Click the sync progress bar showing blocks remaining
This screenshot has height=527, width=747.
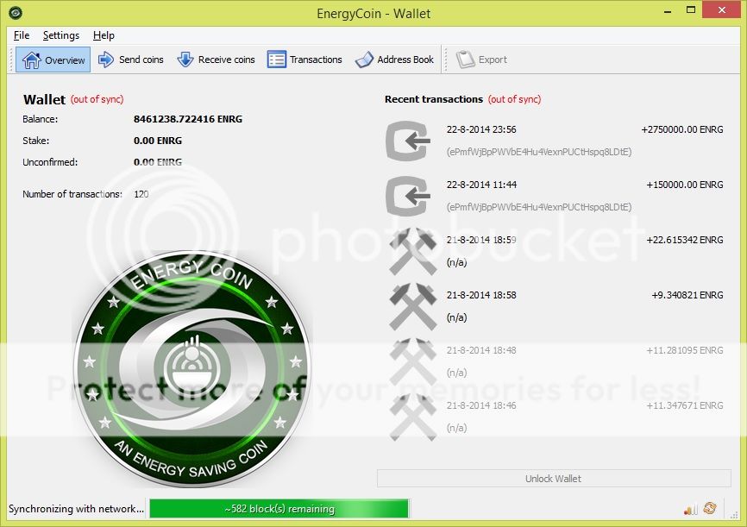(x=279, y=508)
